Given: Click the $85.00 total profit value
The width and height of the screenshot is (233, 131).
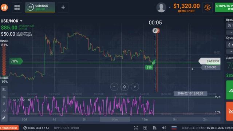Looking at the screenshot, I should (x=9, y=28).
